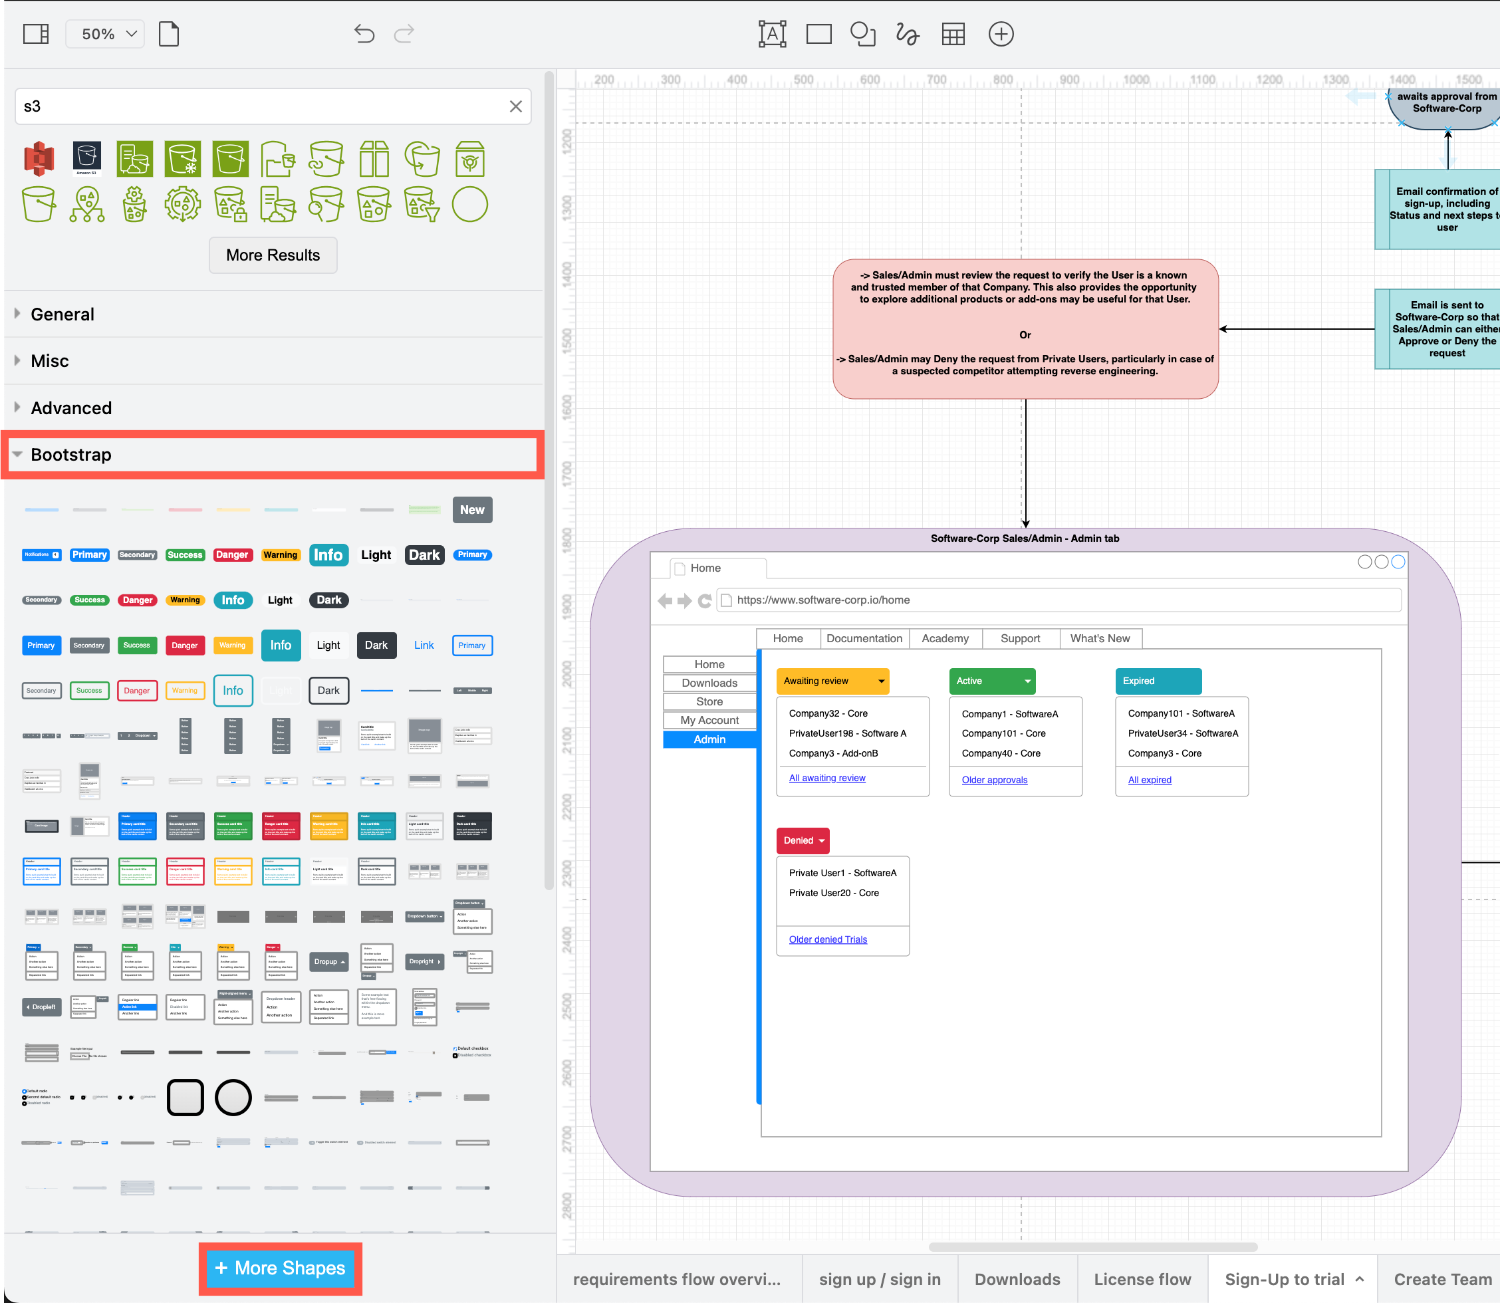Click More Results for additional s3 shapes
The image size is (1500, 1303).
click(x=273, y=255)
